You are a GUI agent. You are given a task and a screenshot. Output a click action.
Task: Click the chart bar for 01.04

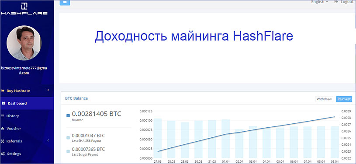(226, 139)
